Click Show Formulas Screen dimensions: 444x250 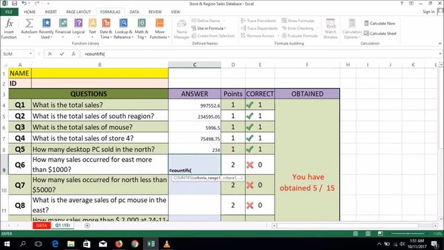click(x=298, y=21)
